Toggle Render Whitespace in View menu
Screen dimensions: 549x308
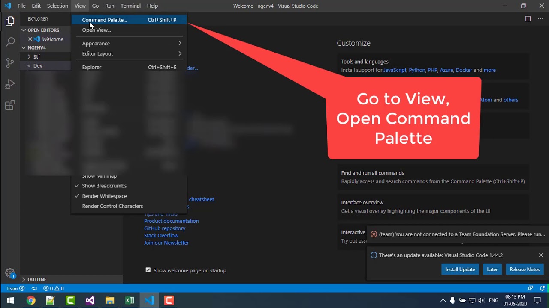point(130,196)
